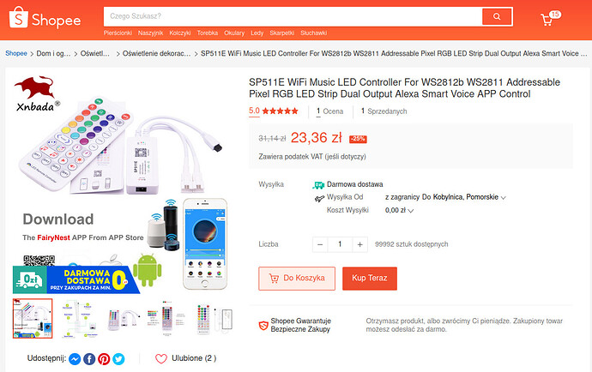Expand the delivery location Kobylnica, Pomorskie dropdown

pyautogui.click(x=503, y=198)
